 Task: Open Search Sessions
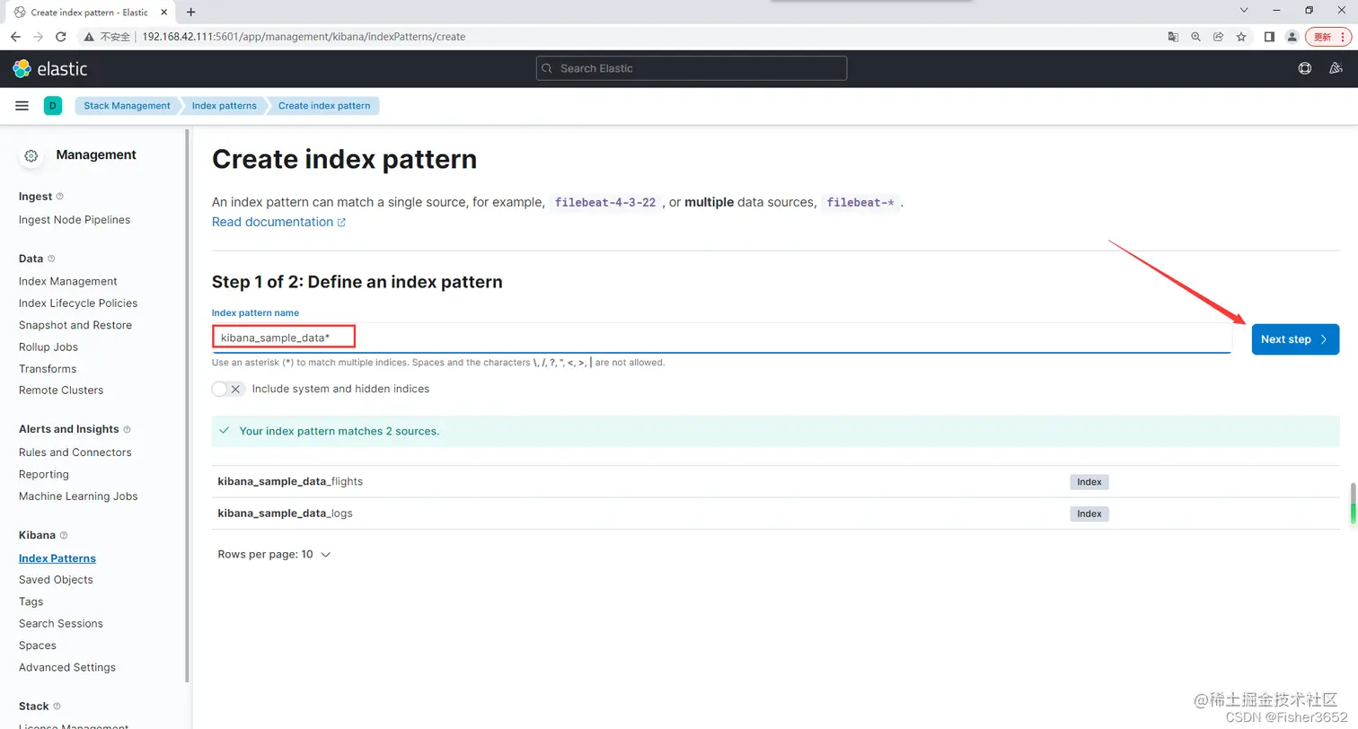(61, 624)
